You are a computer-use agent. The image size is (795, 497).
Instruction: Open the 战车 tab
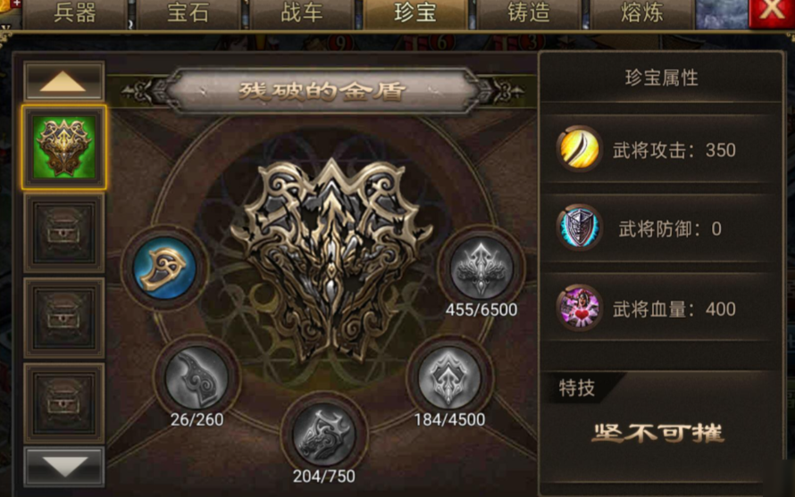tap(302, 13)
